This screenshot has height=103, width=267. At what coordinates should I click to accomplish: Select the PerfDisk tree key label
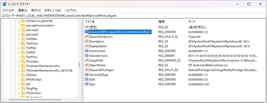(32, 39)
